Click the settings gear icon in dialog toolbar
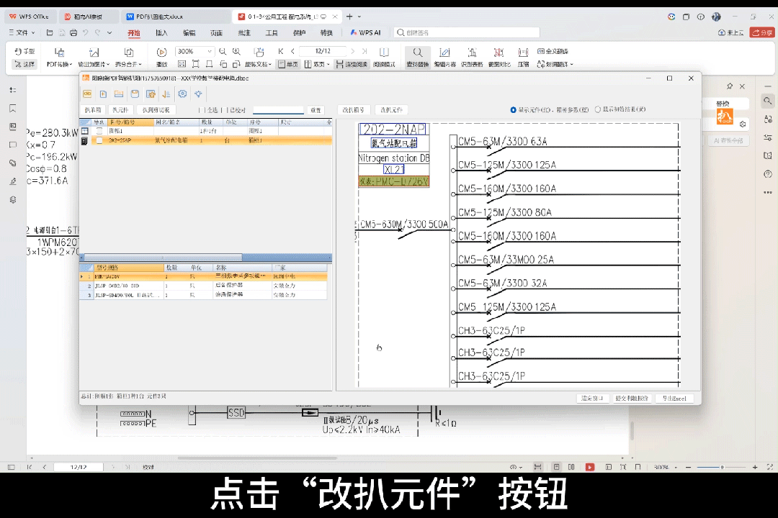 tap(182, 94)
